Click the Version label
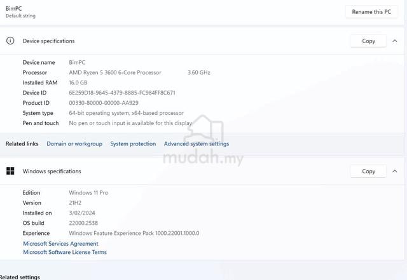This screenshot has height=280, width=407. click(x=32, y=203)
